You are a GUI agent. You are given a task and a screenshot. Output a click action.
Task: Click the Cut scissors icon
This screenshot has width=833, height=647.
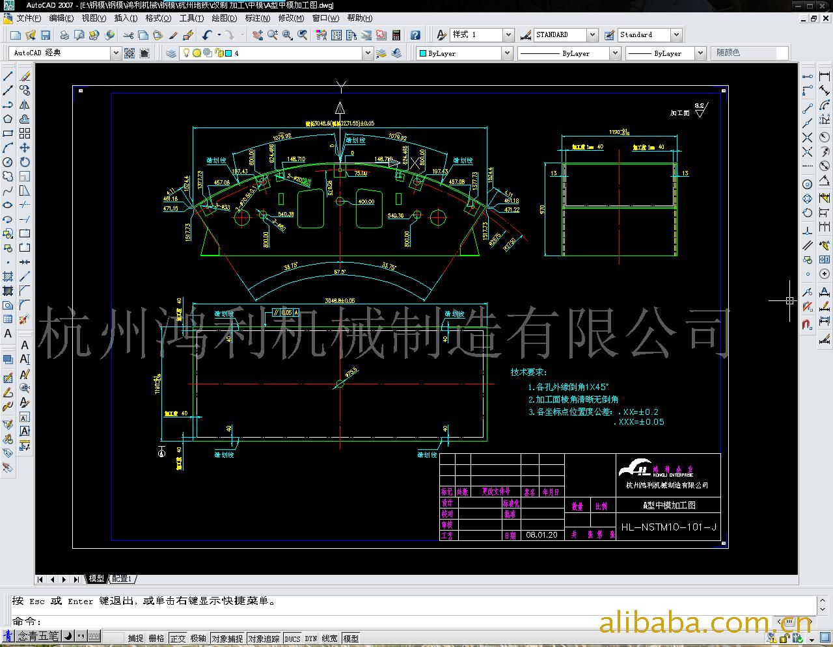tap(128, 35)
